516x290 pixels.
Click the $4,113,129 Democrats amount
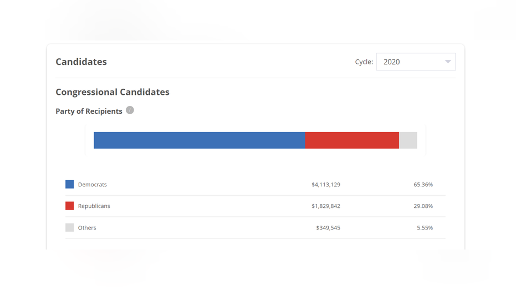(326, 185)
